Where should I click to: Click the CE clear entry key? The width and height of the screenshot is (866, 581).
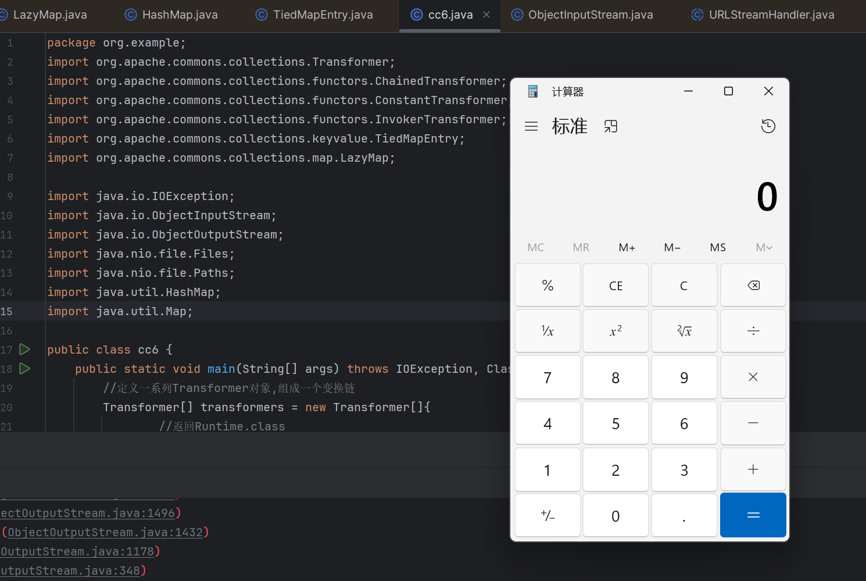coord(615,285)
